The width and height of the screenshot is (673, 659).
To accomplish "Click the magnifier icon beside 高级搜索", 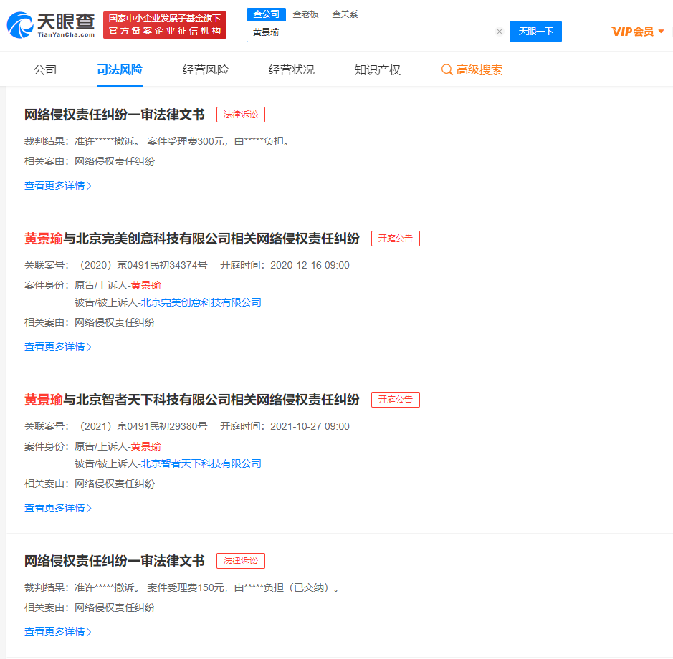I will coord(447,70).
